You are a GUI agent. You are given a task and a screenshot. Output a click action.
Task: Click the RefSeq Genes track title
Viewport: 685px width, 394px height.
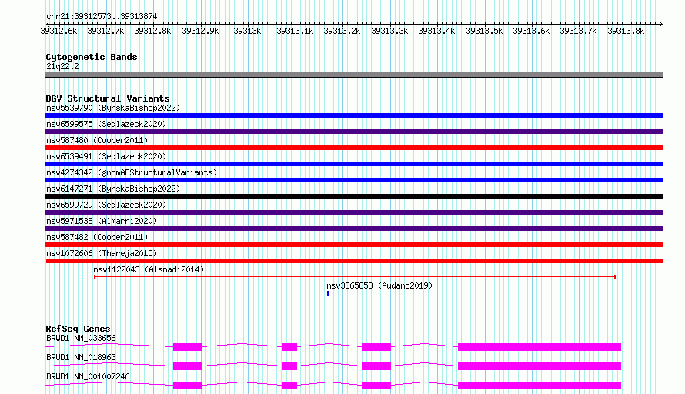click(78, 329)
